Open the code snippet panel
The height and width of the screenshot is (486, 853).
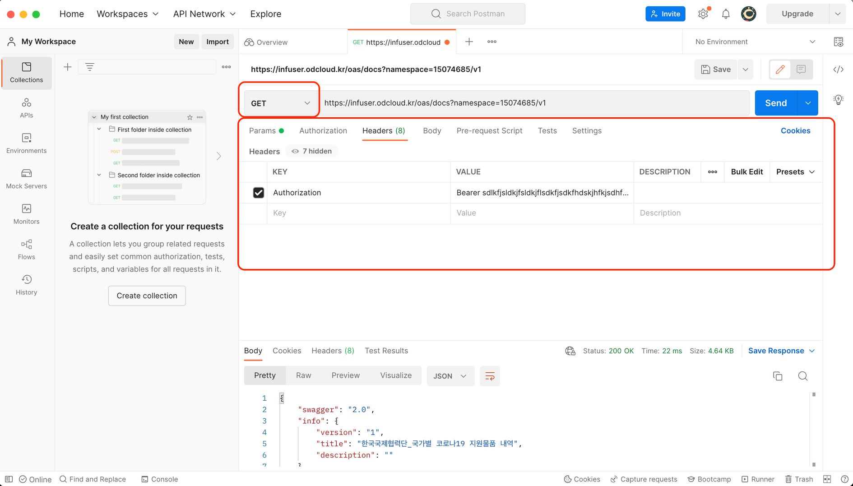point(839,69)
